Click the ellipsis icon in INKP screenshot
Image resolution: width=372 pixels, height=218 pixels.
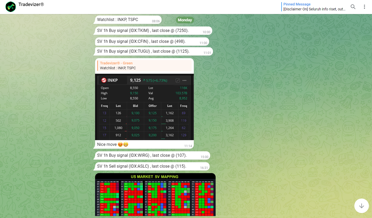pos(185,80)
